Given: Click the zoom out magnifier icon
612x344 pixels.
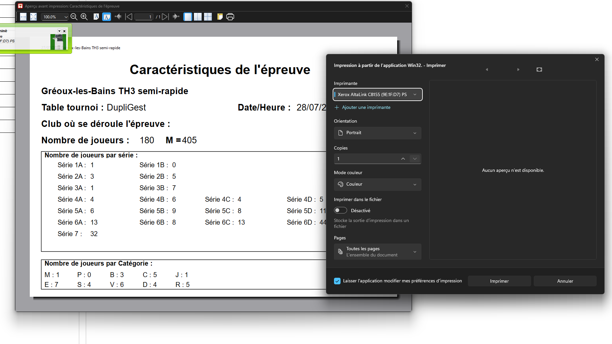Looking at the screenshot, I should click(74, 17).
